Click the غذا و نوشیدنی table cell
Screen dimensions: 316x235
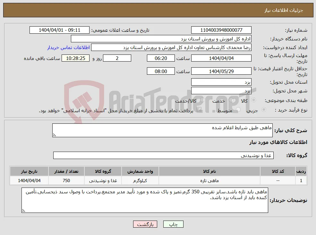click(x=103, y=180)
